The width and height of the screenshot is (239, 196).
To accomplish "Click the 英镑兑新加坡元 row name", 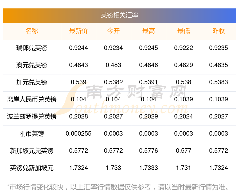I will coord(32,168).
